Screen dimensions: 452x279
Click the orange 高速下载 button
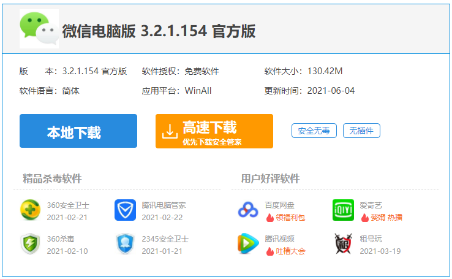pos(214,131)
